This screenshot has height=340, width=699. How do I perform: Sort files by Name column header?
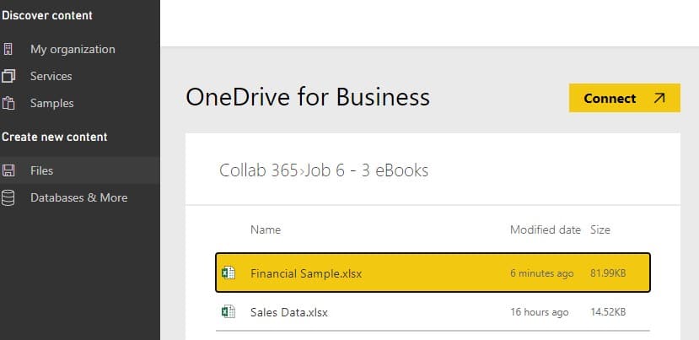point(266,229)
